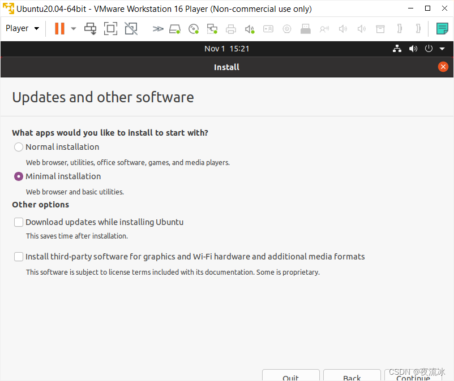Click the network adapter device icon

point(212,29)
